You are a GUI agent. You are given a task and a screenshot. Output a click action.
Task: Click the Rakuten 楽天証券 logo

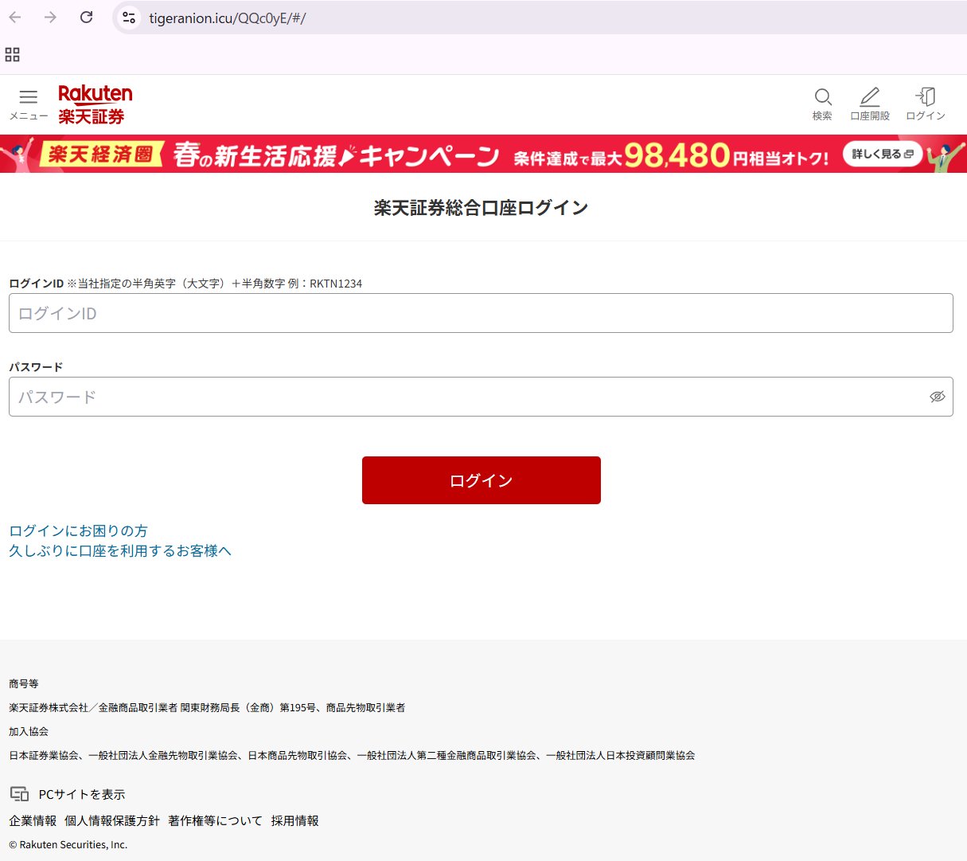click(x=95, y=104)
